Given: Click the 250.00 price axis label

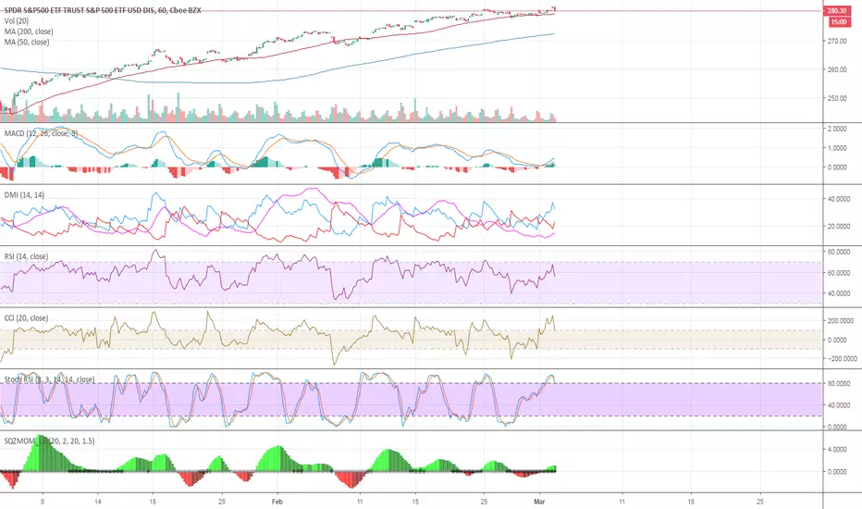Looking at the screenshot, I should click(x=836, y=98).
